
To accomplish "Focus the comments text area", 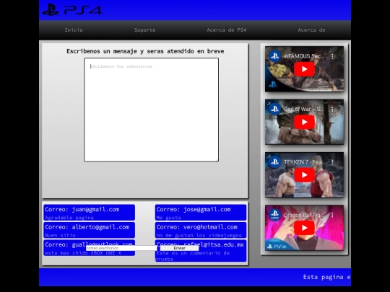I will pos(152,110).
